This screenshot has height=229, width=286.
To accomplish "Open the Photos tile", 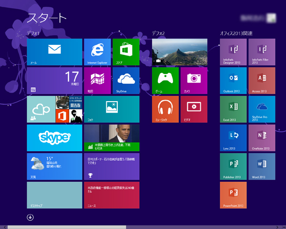I will 112,109.
